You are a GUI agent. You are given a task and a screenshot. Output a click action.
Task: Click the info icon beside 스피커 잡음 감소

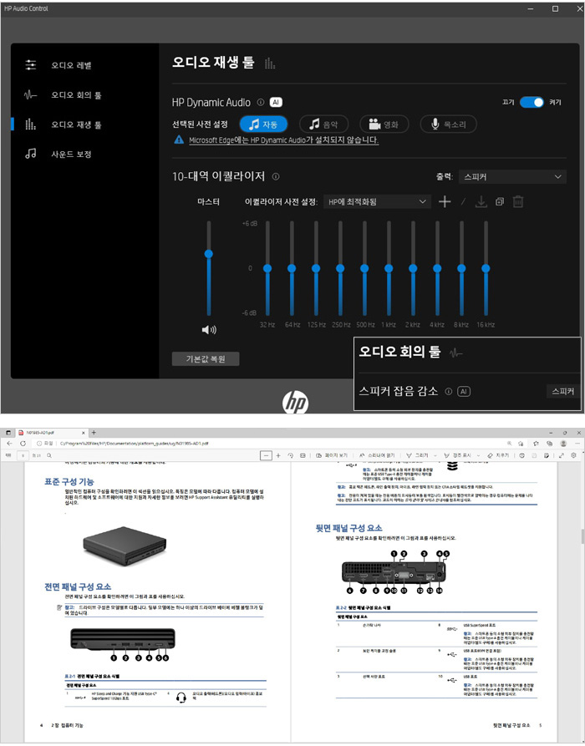[x=449, y=391]
